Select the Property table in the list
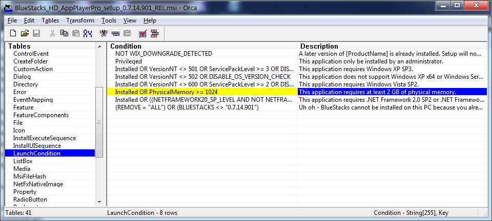The image size is (492, 221). [x=25, y=192]
